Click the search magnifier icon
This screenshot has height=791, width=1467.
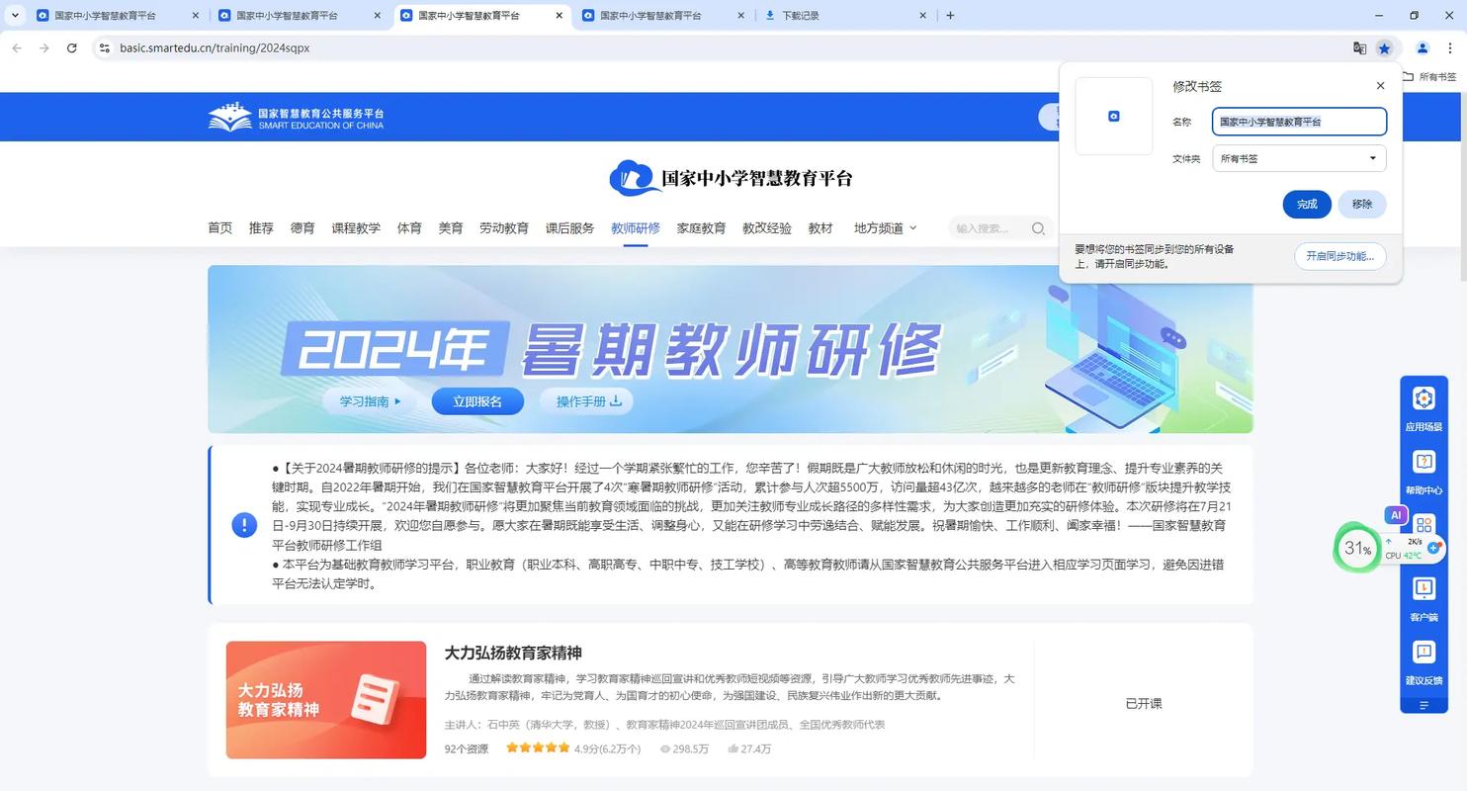pyautogui.click(x=1038, y=228)
